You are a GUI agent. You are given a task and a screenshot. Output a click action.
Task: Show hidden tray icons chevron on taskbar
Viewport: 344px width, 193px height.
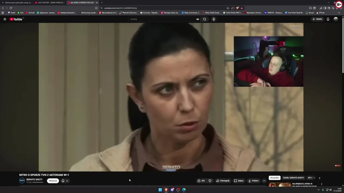[x=319, y=190]
